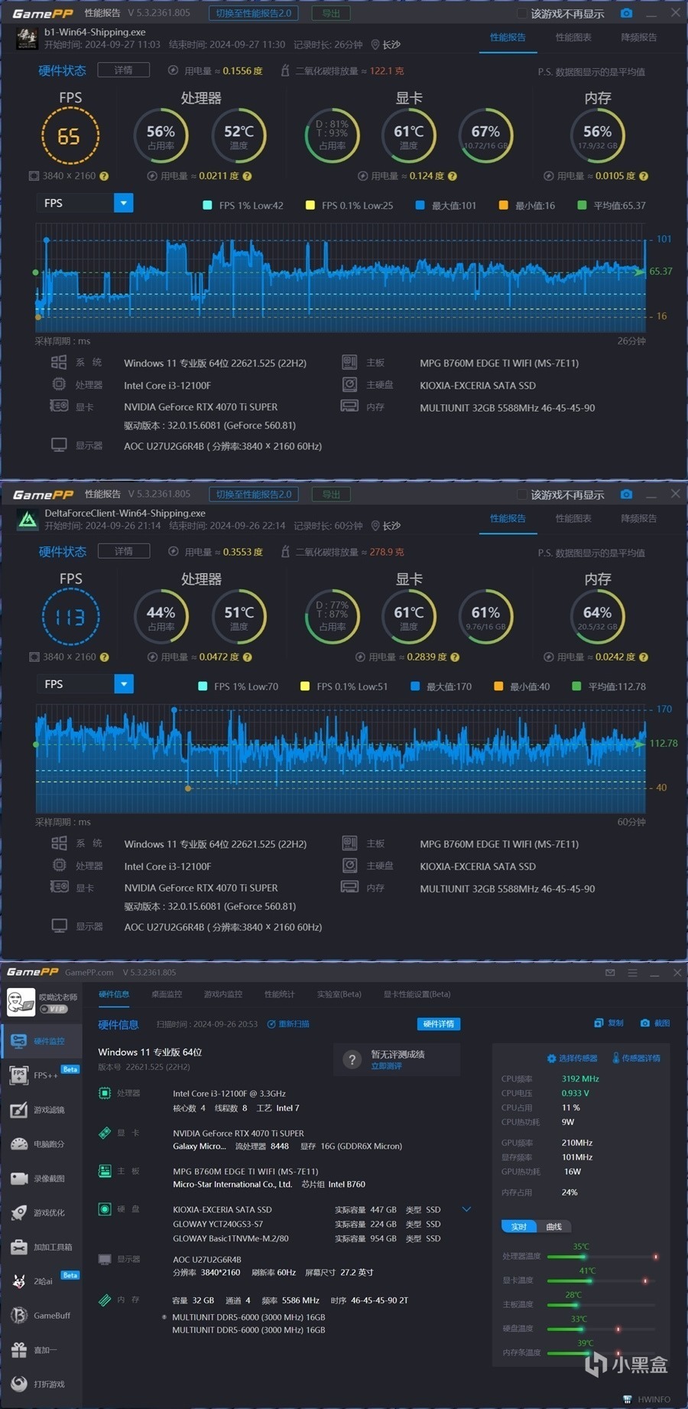Screen dimensions: 688x1409
Task: Click 详情 button in DeltaForceClient report
Action: pos(123,551)
